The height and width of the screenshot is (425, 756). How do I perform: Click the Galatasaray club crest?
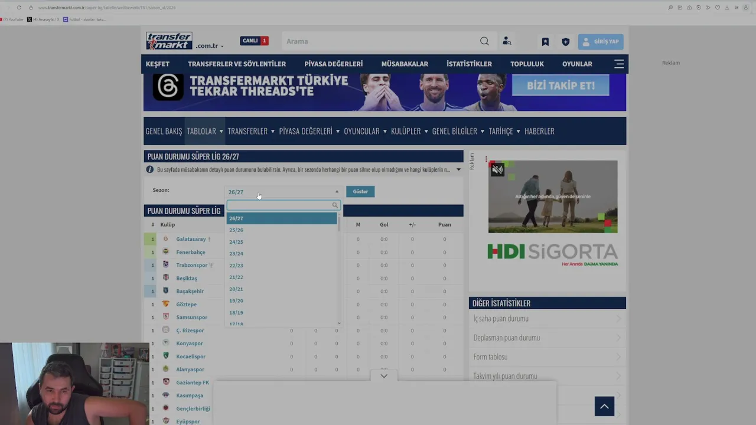coord(165,239)
